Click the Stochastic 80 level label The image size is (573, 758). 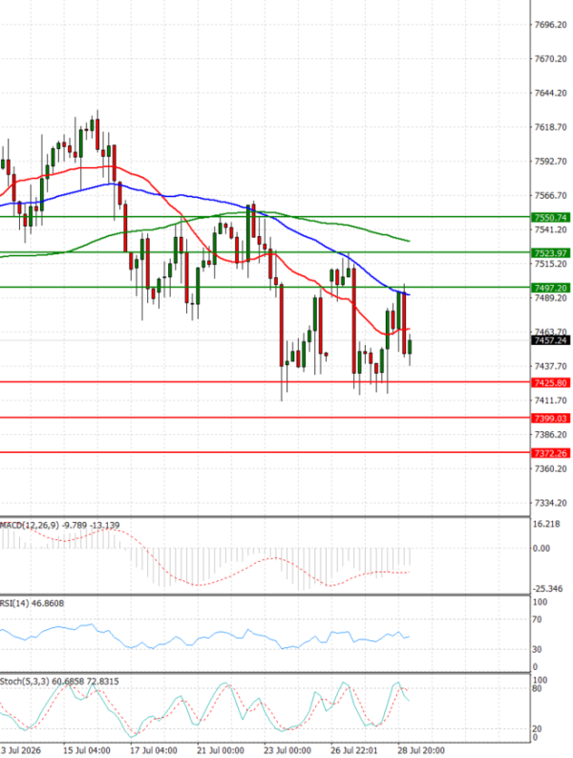pyautogui.click(x=537, y=688)
